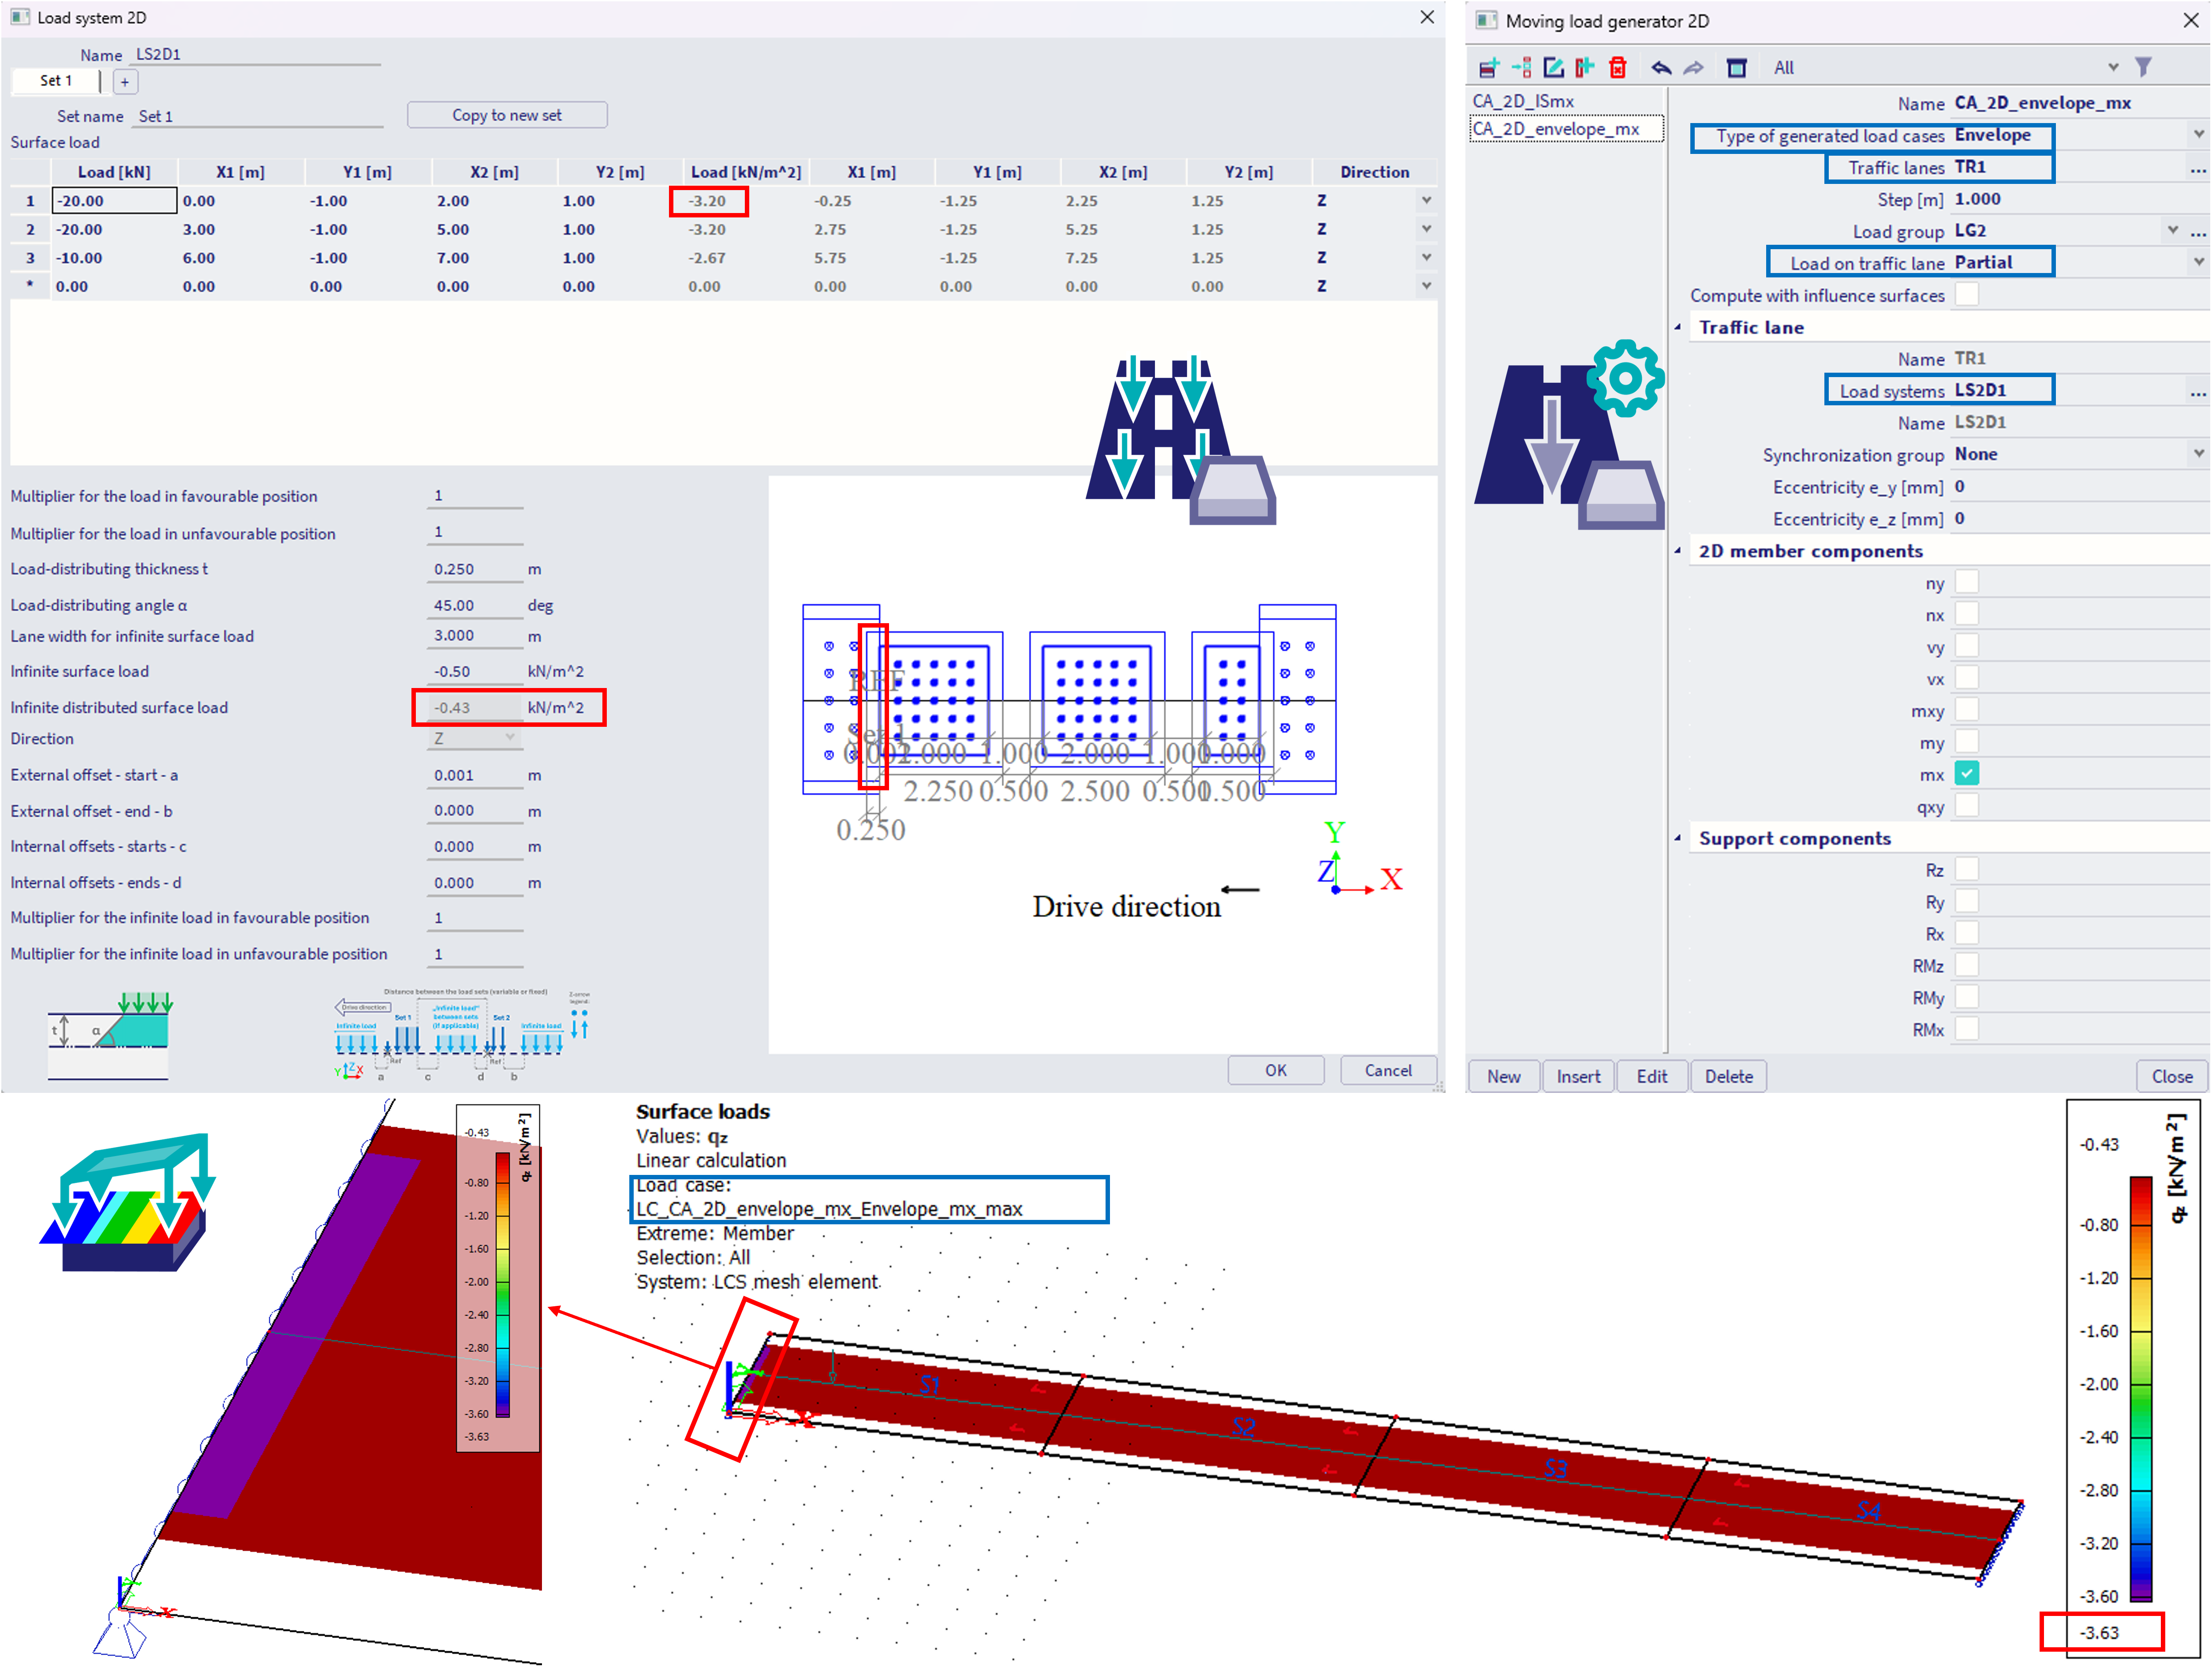Click the edit pencil toolbar icon
2212x1668 pixels.
(x=1553, y=67)
